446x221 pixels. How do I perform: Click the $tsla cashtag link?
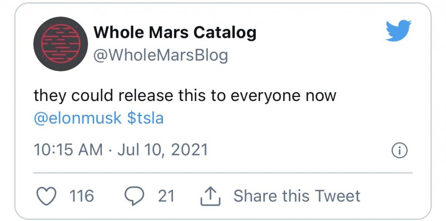145,118
